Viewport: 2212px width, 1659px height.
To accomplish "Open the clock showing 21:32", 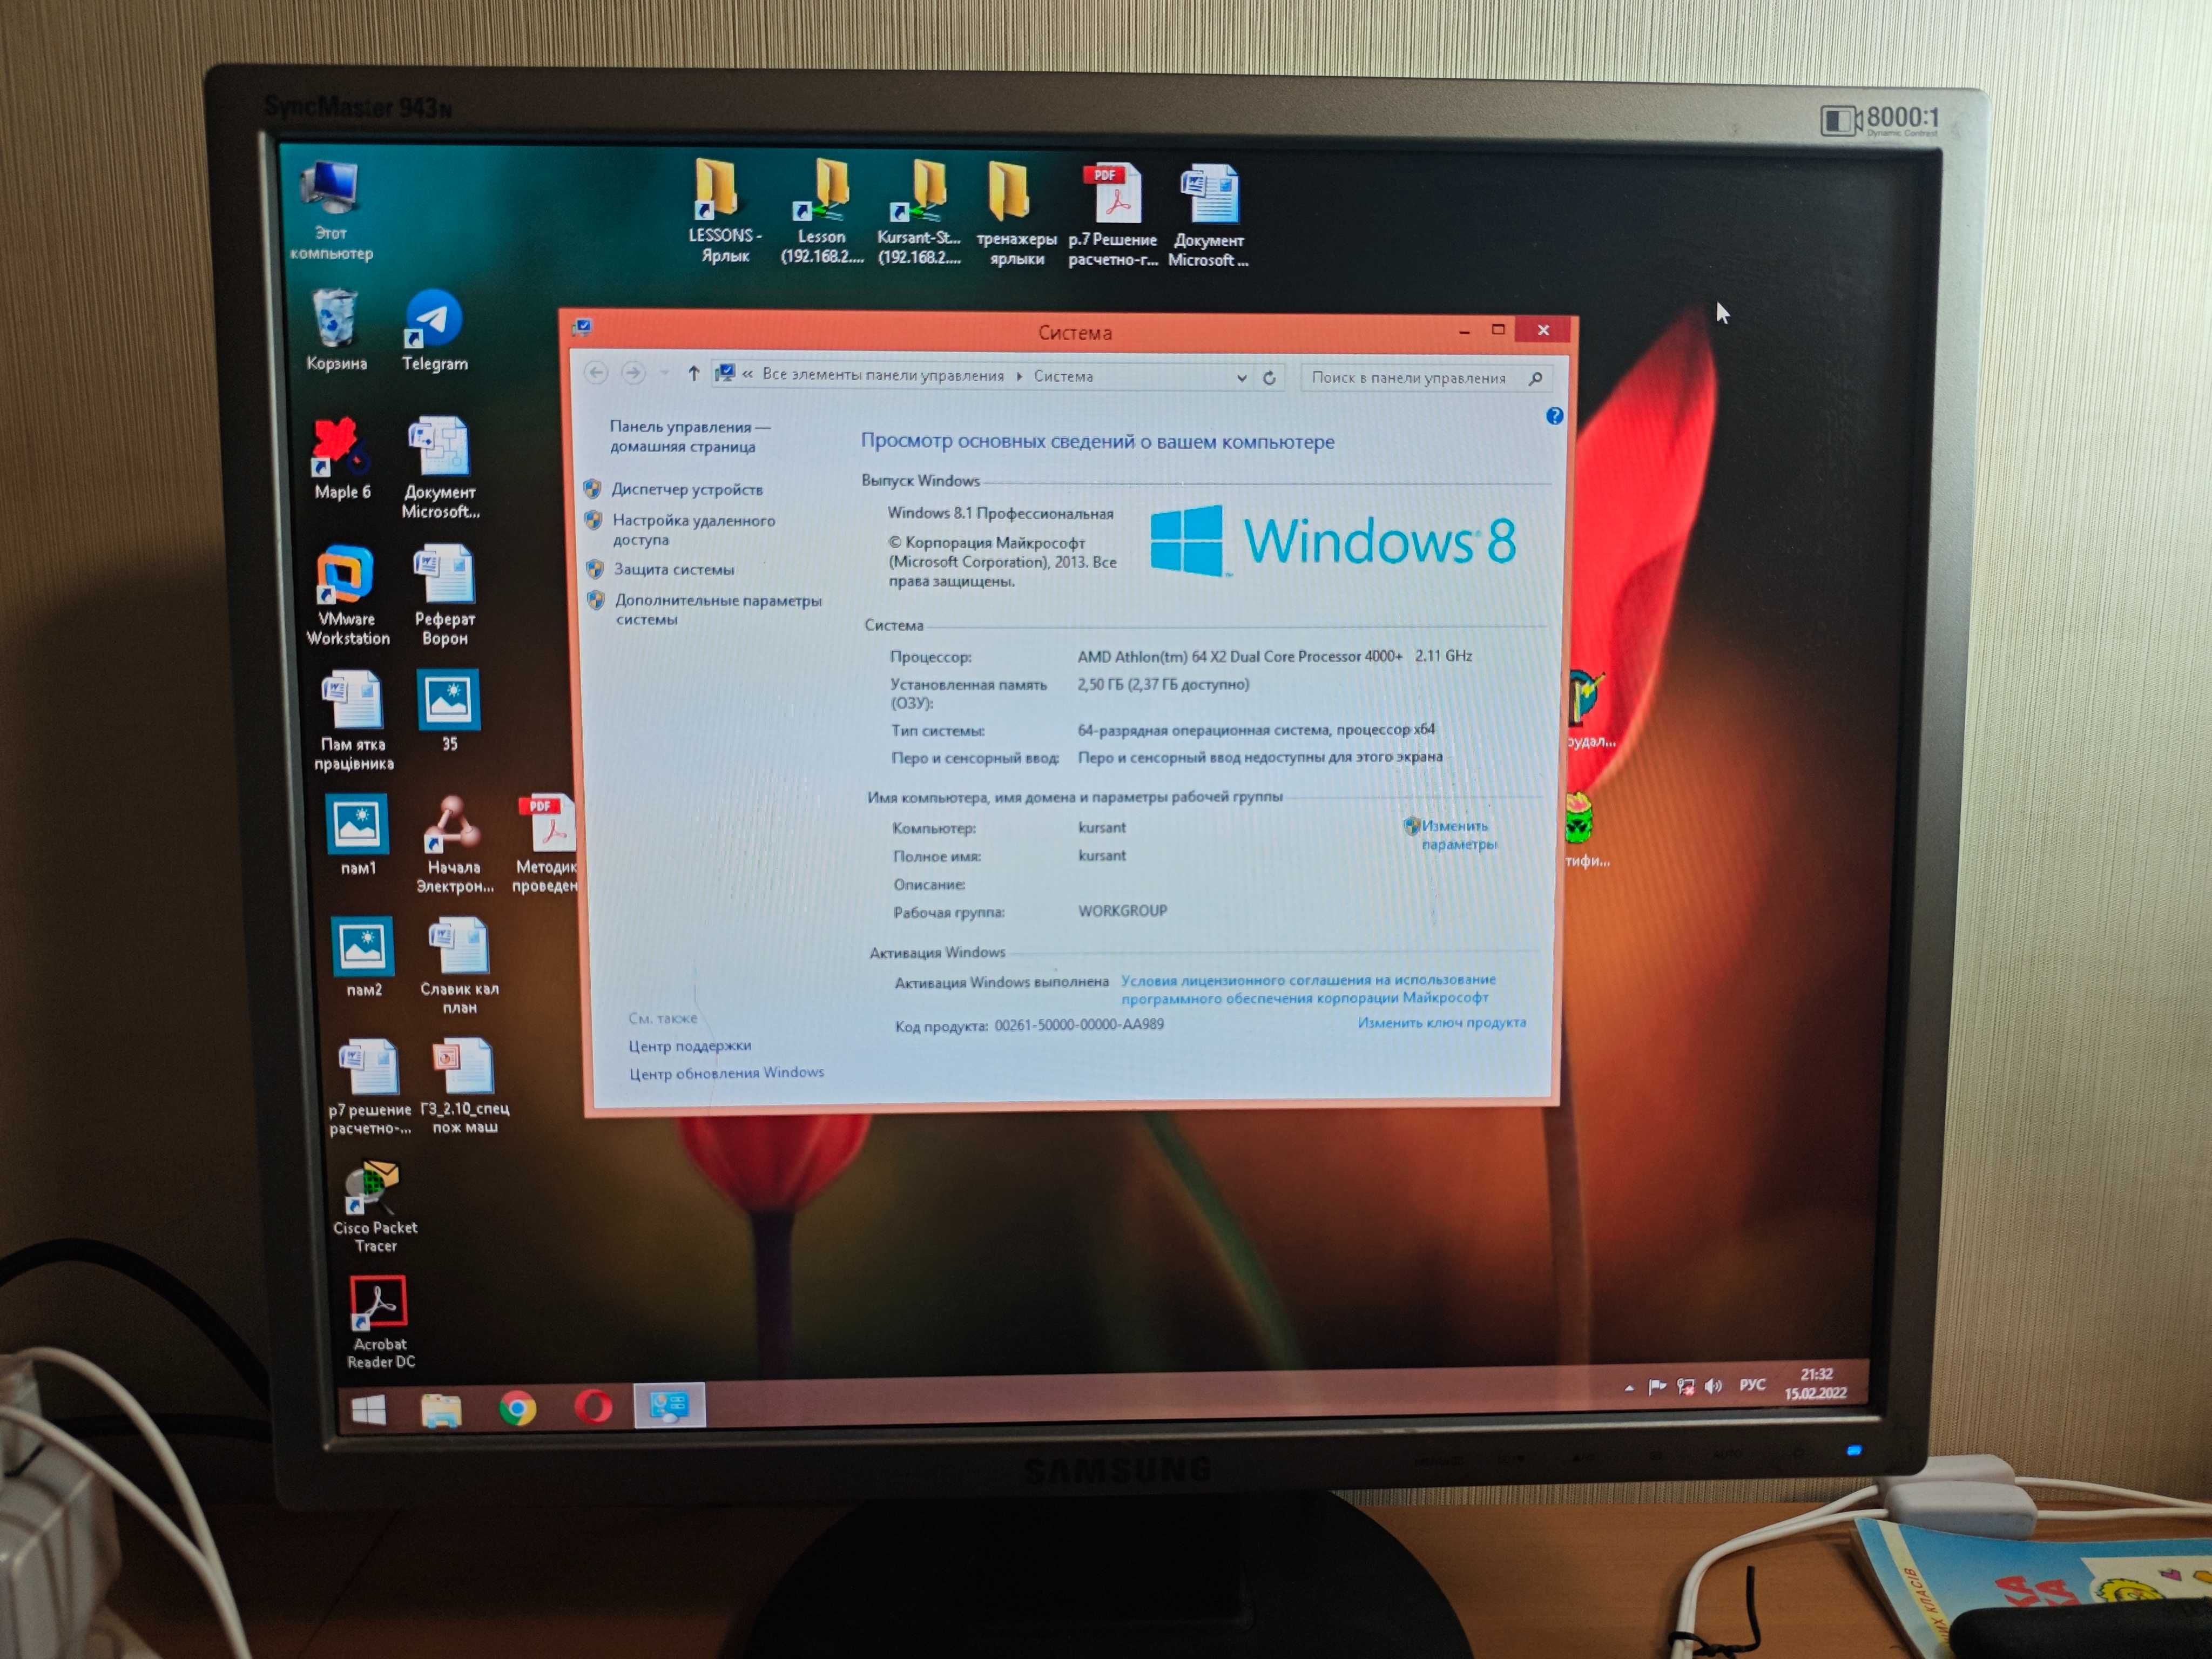I will [1816, 1384].
